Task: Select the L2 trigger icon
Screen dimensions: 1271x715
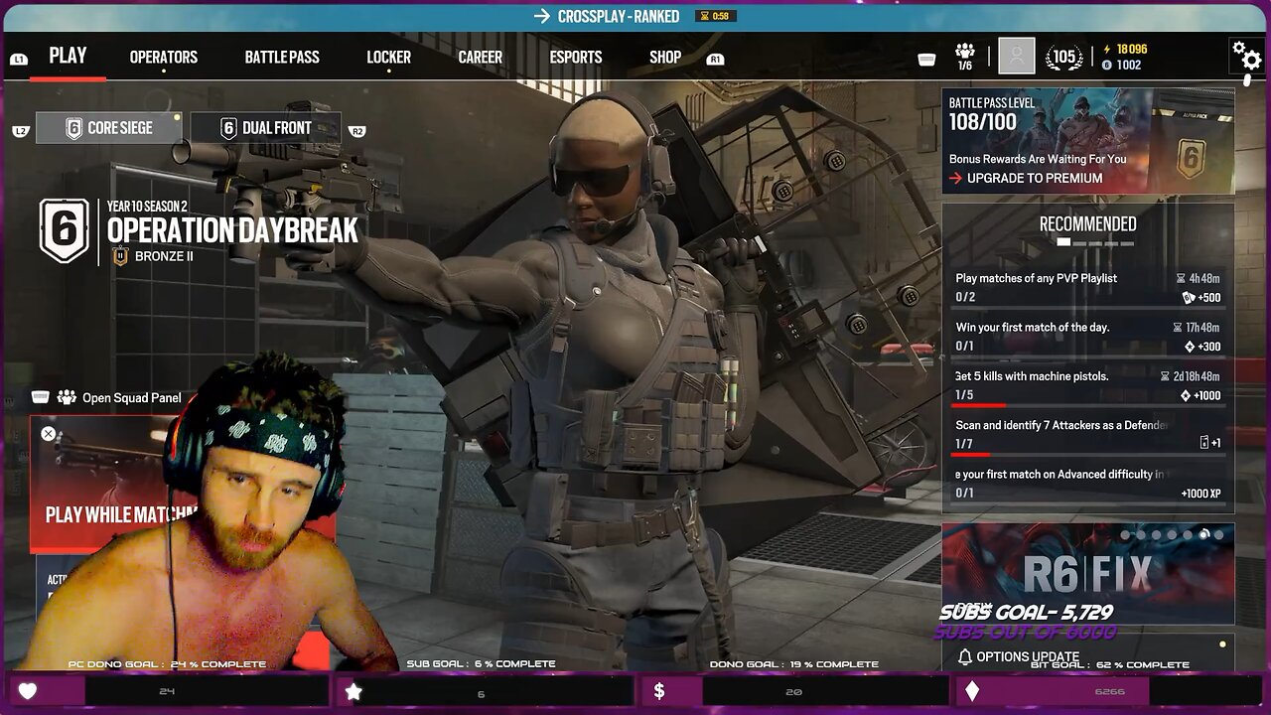Action: coord(21,131)
